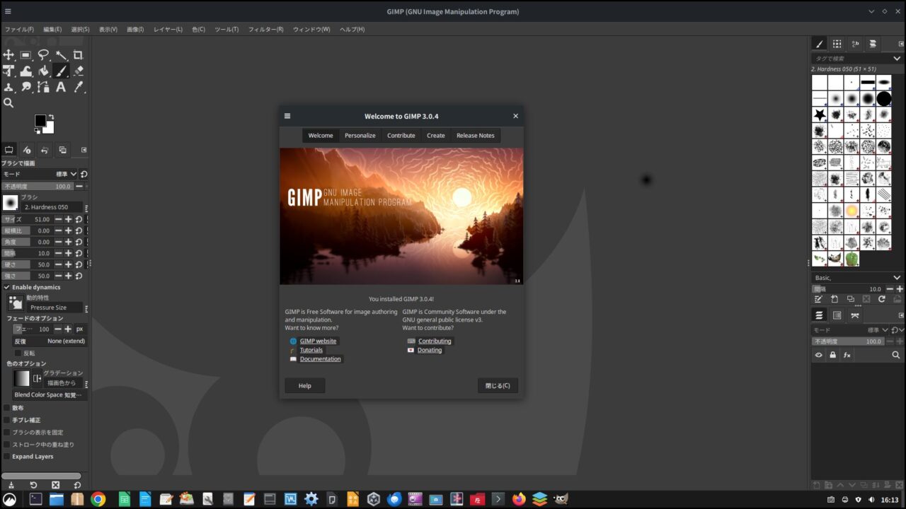Select the Move tool in the toolbox
The width and height of the screenshot is (906, 509).
pos(8,55)
